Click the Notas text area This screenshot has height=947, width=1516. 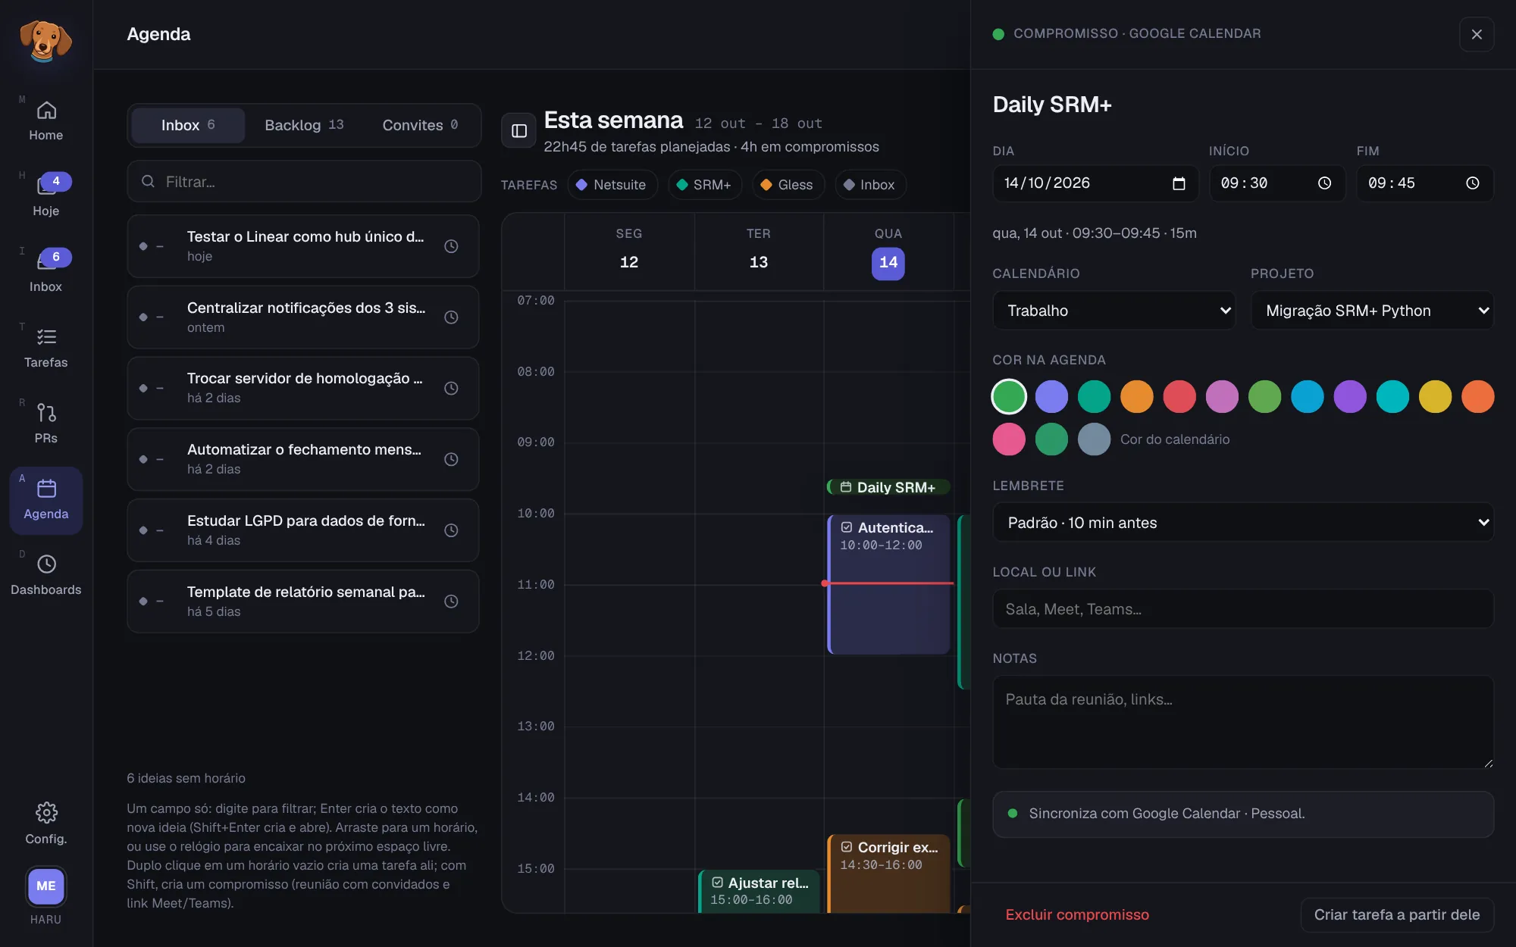(1243, 722)
